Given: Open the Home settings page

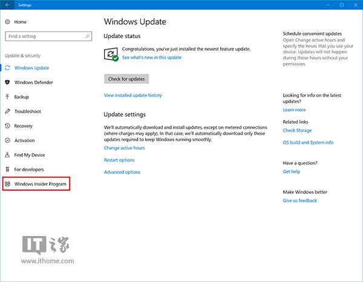Looking at the screenshot, I should click(x=21, y=22).
